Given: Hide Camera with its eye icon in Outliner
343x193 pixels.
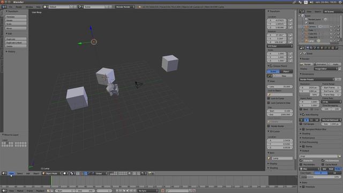Looking at the screenshot, I should (x=331, y=26).
